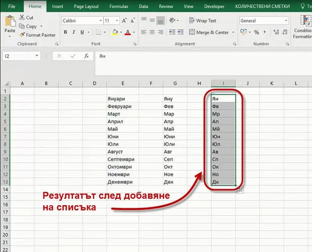Open Merge & Center dropdown arrow

(233, 32)
